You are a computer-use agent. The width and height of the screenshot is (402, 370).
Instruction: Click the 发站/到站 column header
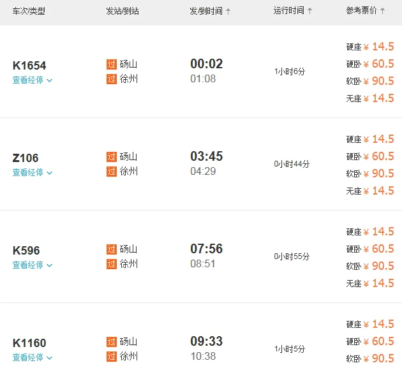coord(122,11)
